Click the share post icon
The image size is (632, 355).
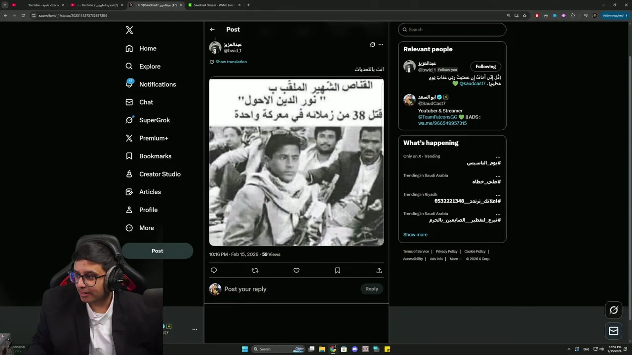[379, 270]
